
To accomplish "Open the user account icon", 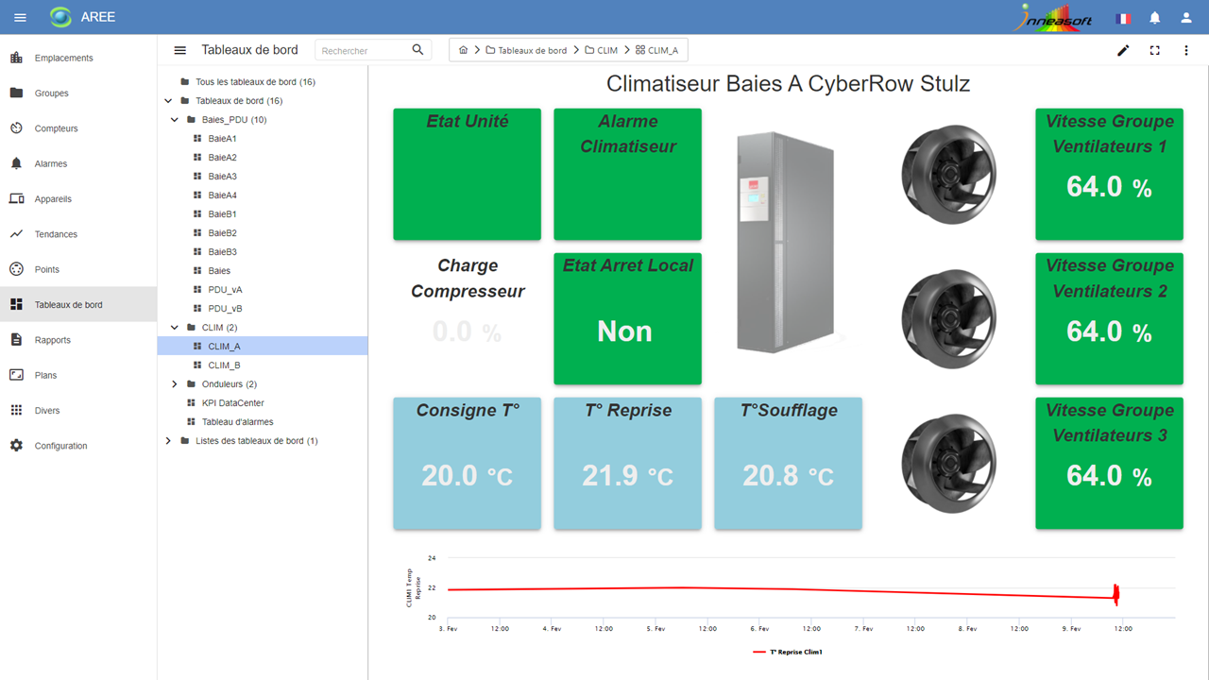I will [x=1186, y=17].
